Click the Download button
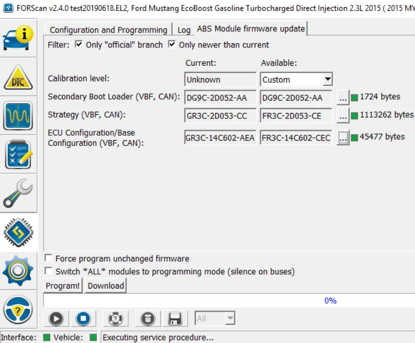 click(x=106, y=285)
